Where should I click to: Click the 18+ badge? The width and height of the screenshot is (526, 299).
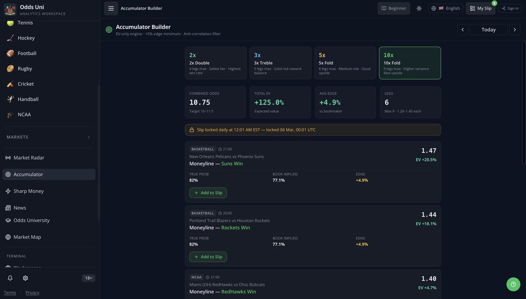click(89, 278)
